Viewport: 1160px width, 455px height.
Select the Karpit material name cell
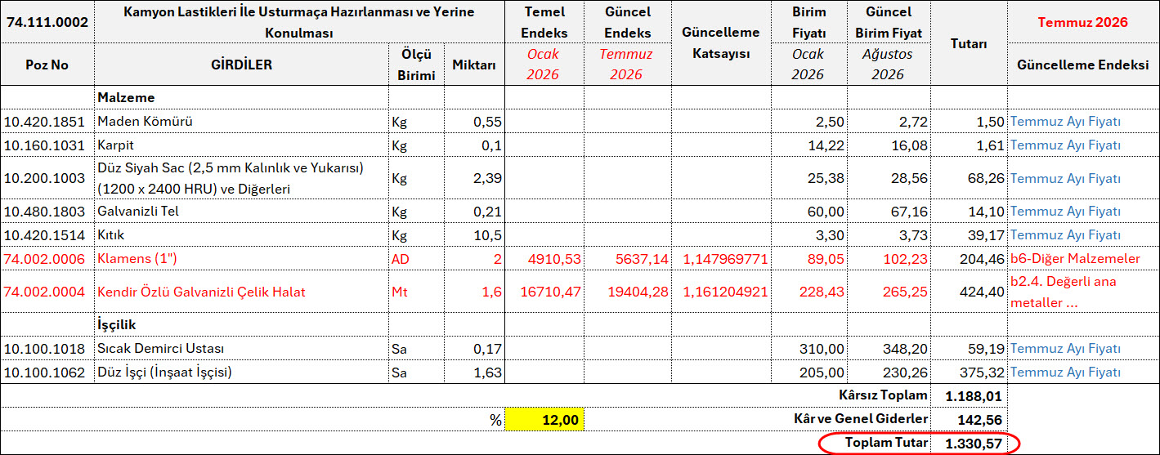click(x=241, y=145)
